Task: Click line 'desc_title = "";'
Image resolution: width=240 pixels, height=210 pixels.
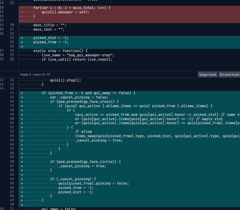Action: tap(50, 25)
